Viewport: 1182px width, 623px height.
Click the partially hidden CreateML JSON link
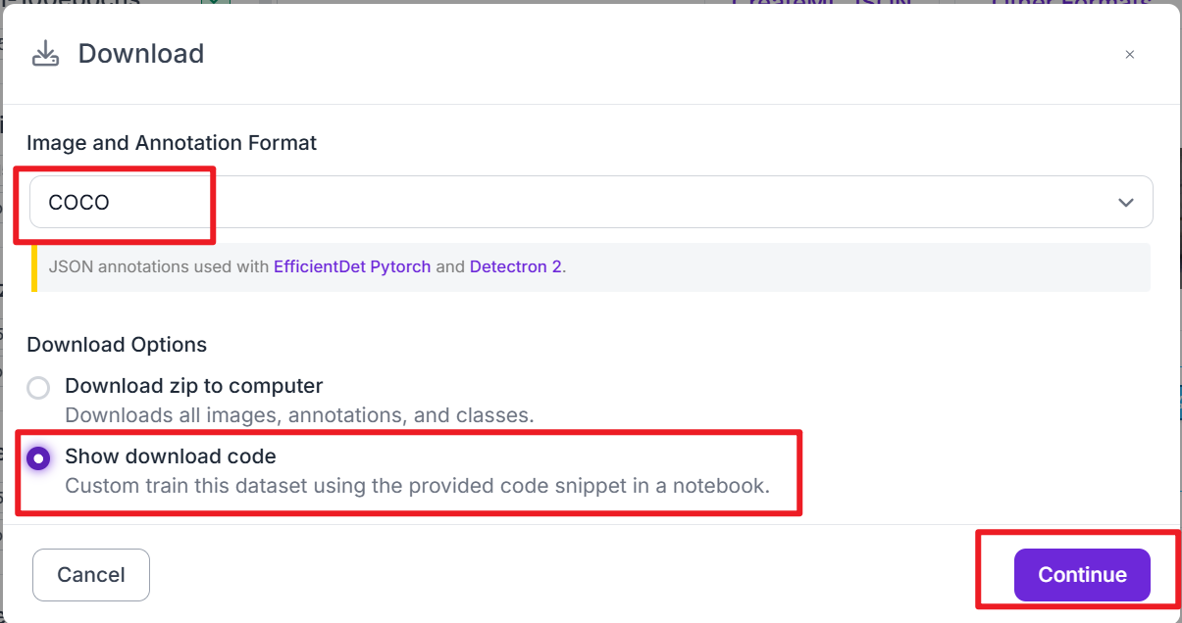pyautogui.click(x=821, y=4)
